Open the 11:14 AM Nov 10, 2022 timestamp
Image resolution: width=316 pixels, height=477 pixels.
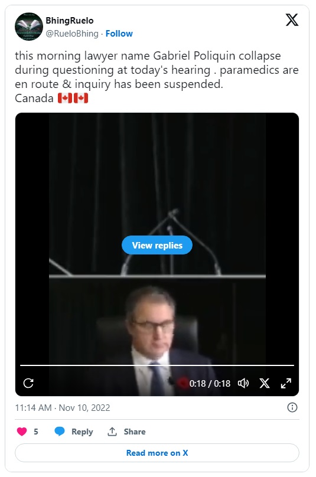63,408
